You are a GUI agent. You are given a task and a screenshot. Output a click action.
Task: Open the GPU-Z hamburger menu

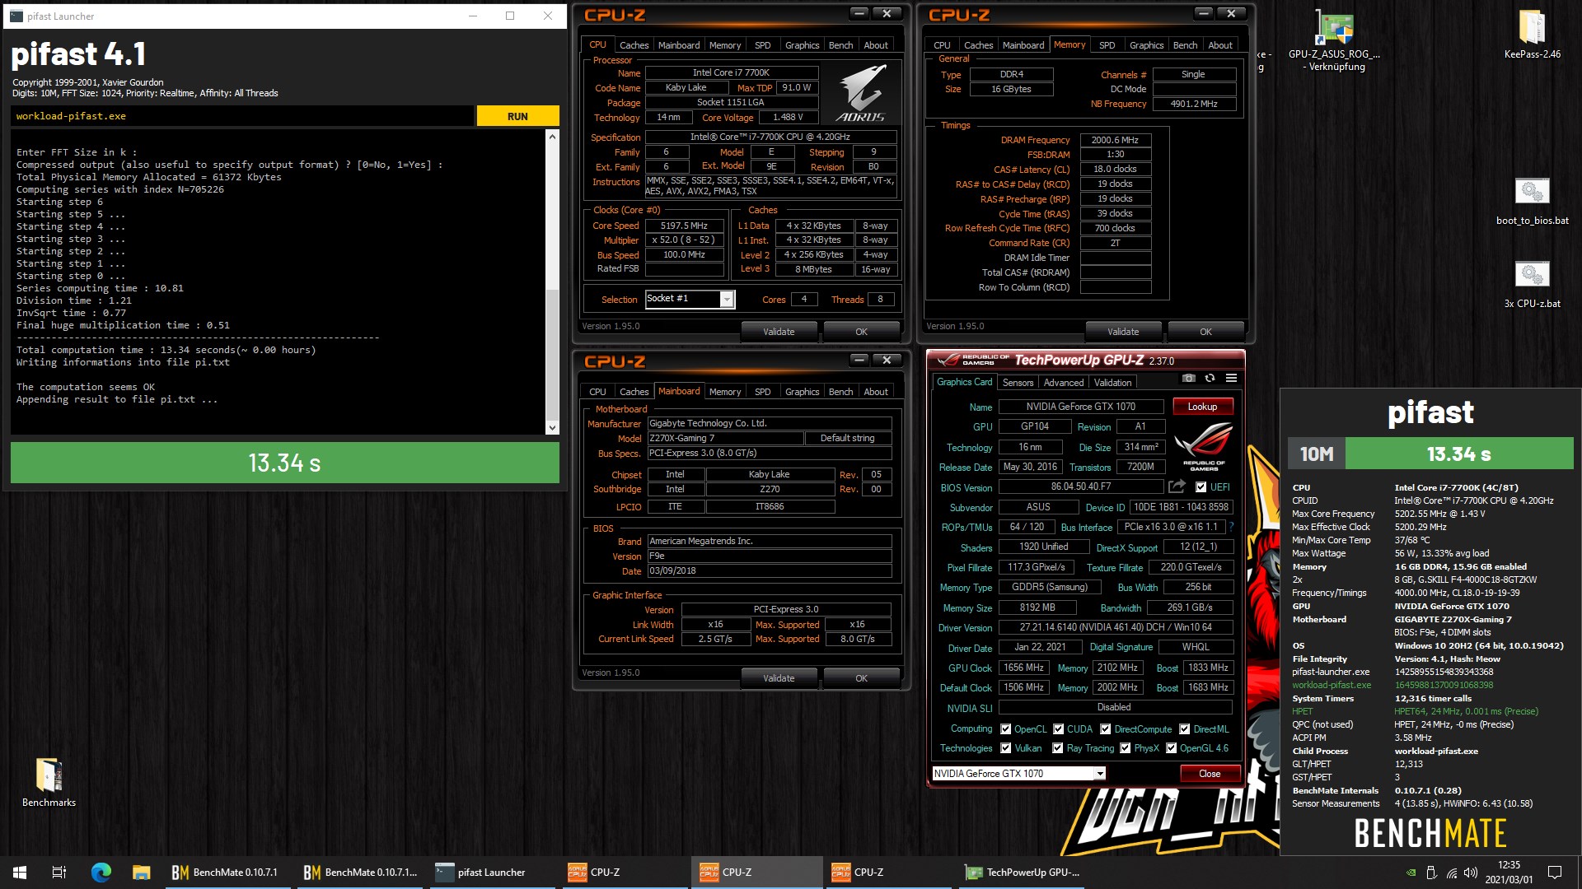[1231, 379]
